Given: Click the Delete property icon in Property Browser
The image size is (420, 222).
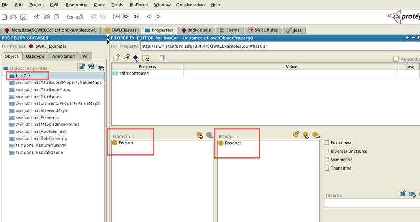Looking at the screenshot, I should [x=101, y=68].
